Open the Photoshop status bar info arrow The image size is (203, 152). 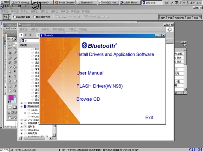pyautogui.click(x=60, y=150)
